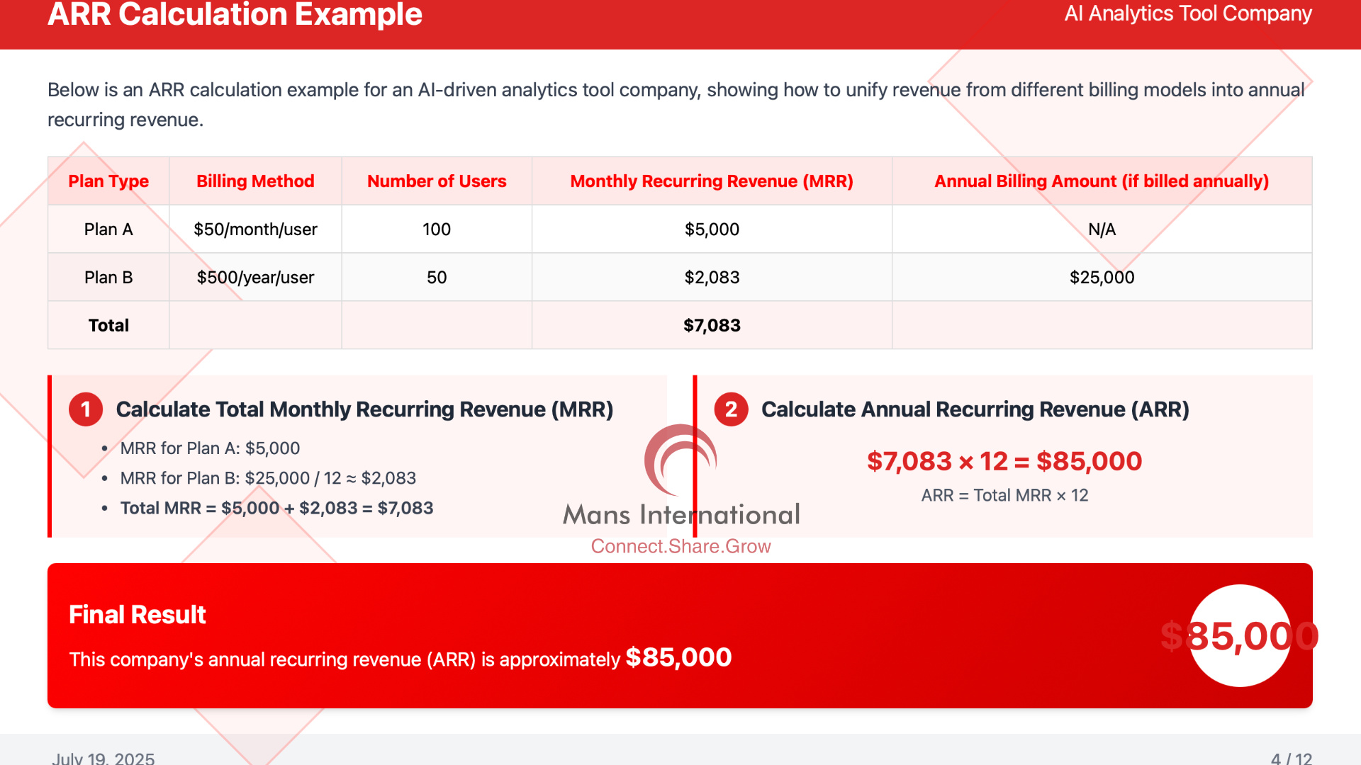Click the '4 / 12' page number
The image size is (1361, 765).
point(1292,758)
